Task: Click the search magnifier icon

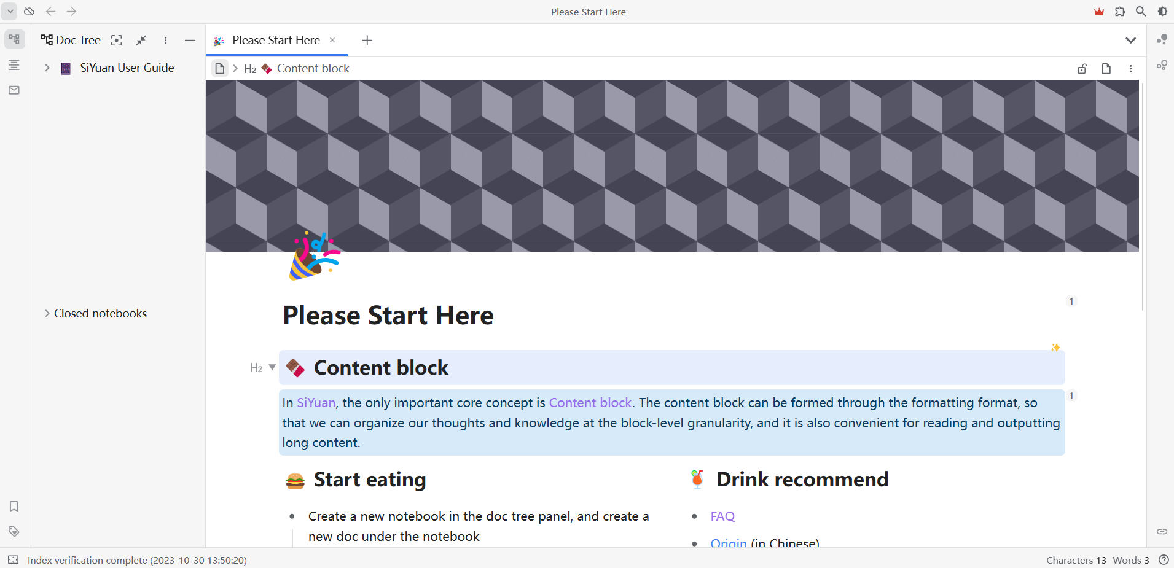Action: point(1141,12)
